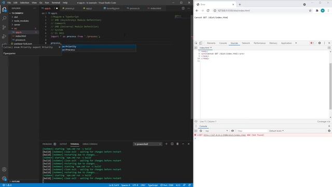The height and width of the screenshot is (187, 332).
Task: Switch to the DevTools Network tab
Action: tap(246, 43)
